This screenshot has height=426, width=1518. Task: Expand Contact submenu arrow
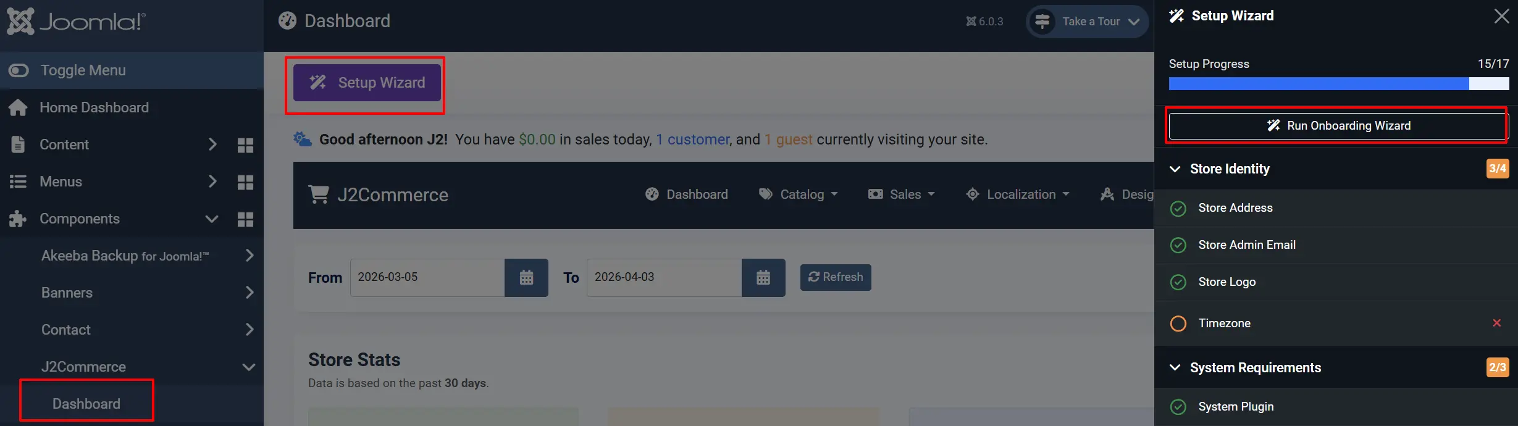[x=250, y=329]
